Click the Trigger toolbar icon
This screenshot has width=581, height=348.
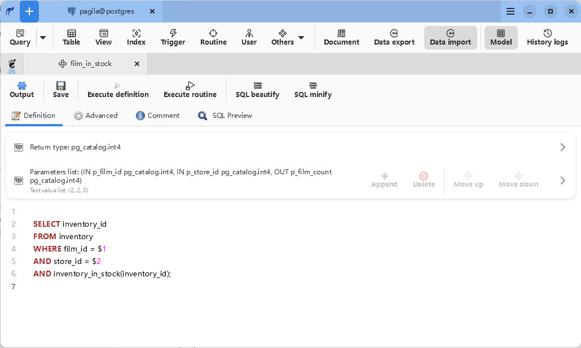(173, 38)
